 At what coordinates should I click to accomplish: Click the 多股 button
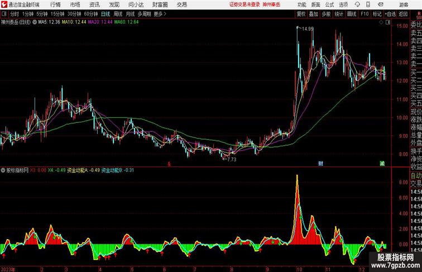click(326, 14)
